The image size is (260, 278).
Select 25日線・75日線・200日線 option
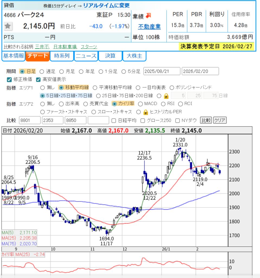[97, 96]
